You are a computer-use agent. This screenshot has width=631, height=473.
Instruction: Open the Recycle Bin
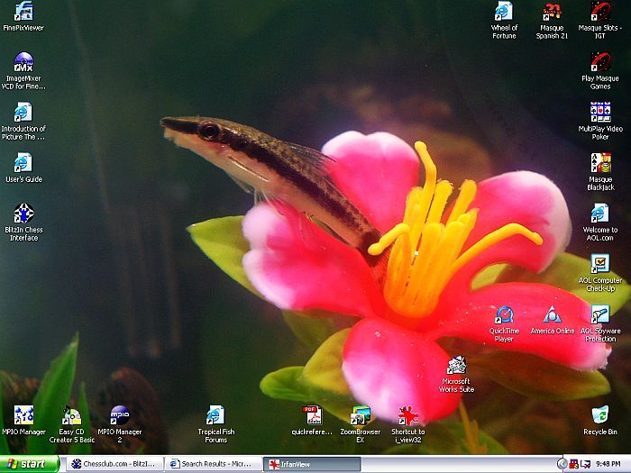pos(599,415)
